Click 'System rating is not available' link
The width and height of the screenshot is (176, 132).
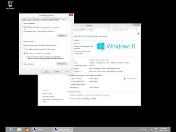click(x=99, y=60)
